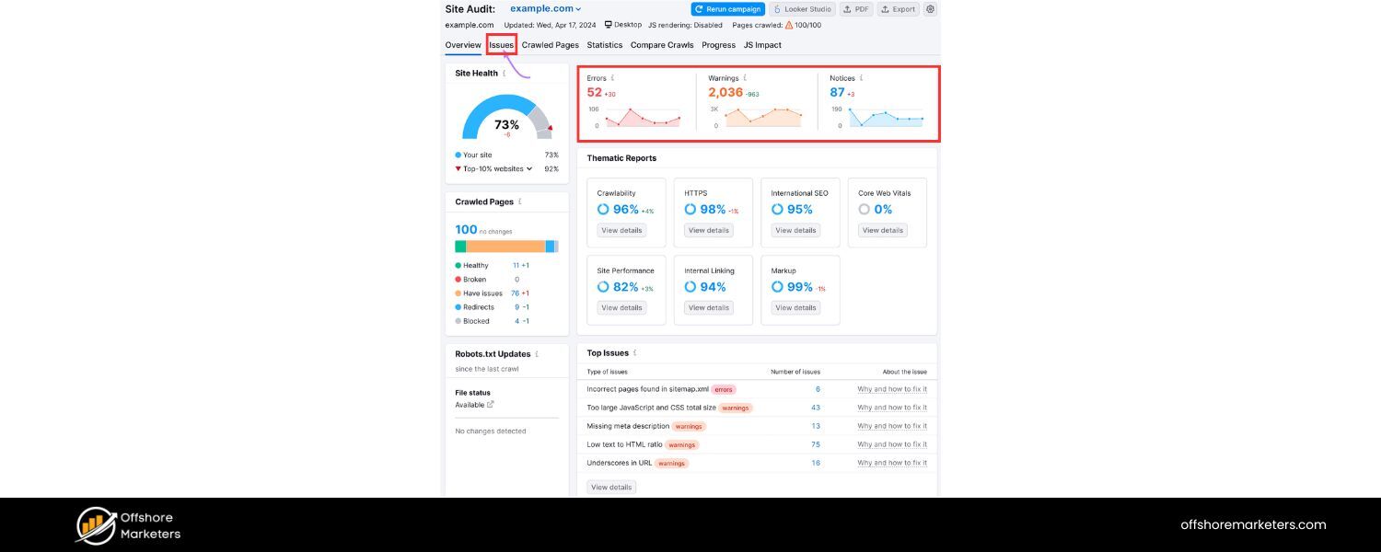The width and height of the screenshot is (1381, 552).
Task: Click View details under Crawlability
Action: (x=621, y=230)
